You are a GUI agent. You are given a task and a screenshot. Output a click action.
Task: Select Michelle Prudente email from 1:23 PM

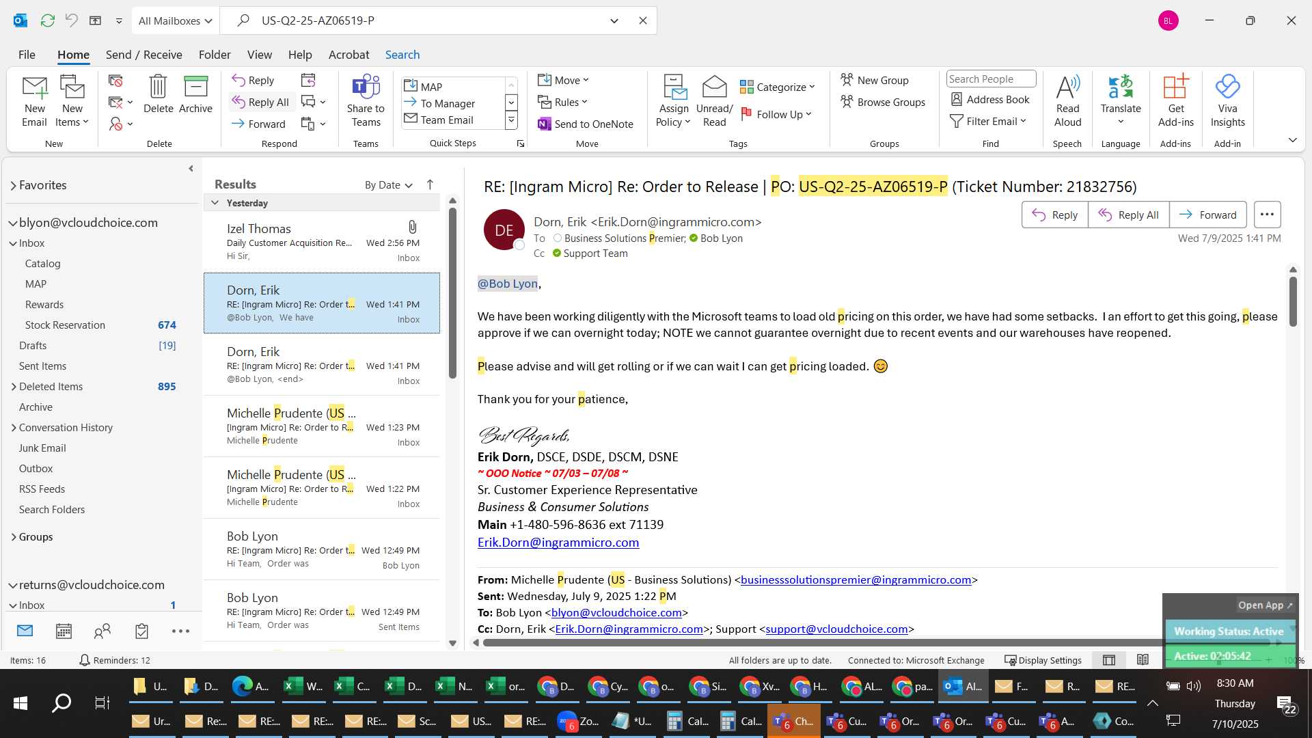pyautogui.click(x=322, y=426)
